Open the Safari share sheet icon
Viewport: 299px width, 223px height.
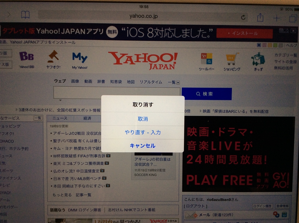[260, 18]
